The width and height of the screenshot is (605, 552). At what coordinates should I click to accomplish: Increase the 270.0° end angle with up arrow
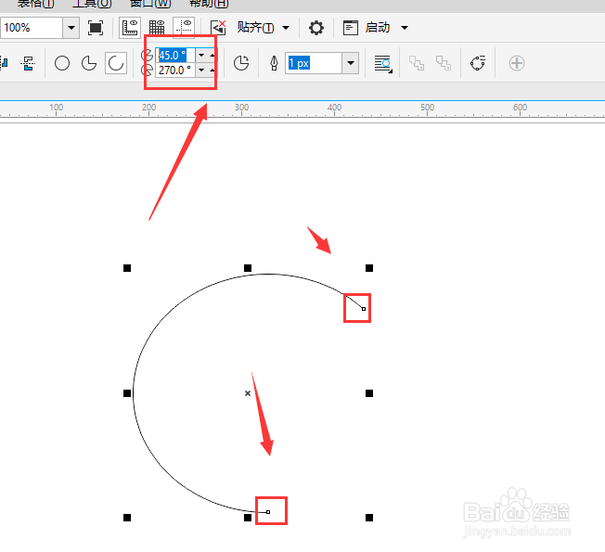click(x=212, y=71)
